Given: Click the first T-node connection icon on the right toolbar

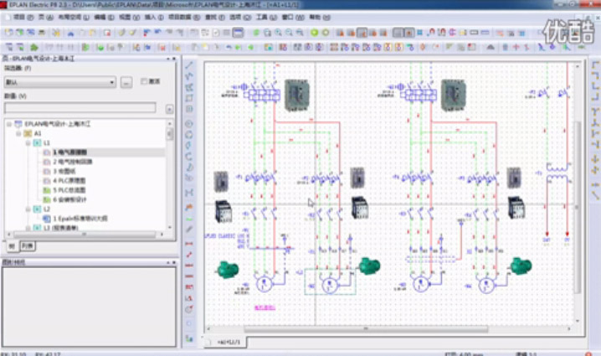Looking at the screenshot, I should 595,112.
